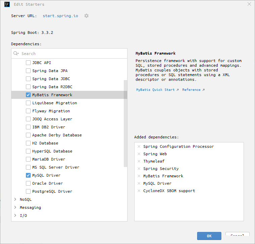Check the H2 Database option
The width and height of the screenshot is (255, 244).
[x=28, y=143]
